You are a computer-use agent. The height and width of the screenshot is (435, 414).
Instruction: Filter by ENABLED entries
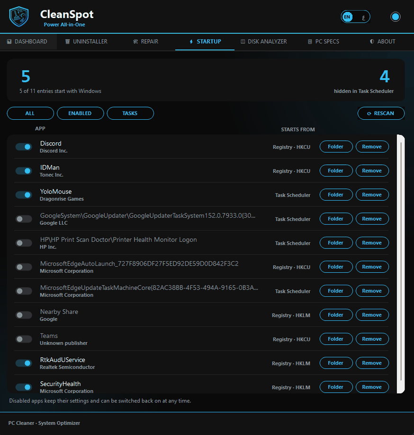click(80, 113)
